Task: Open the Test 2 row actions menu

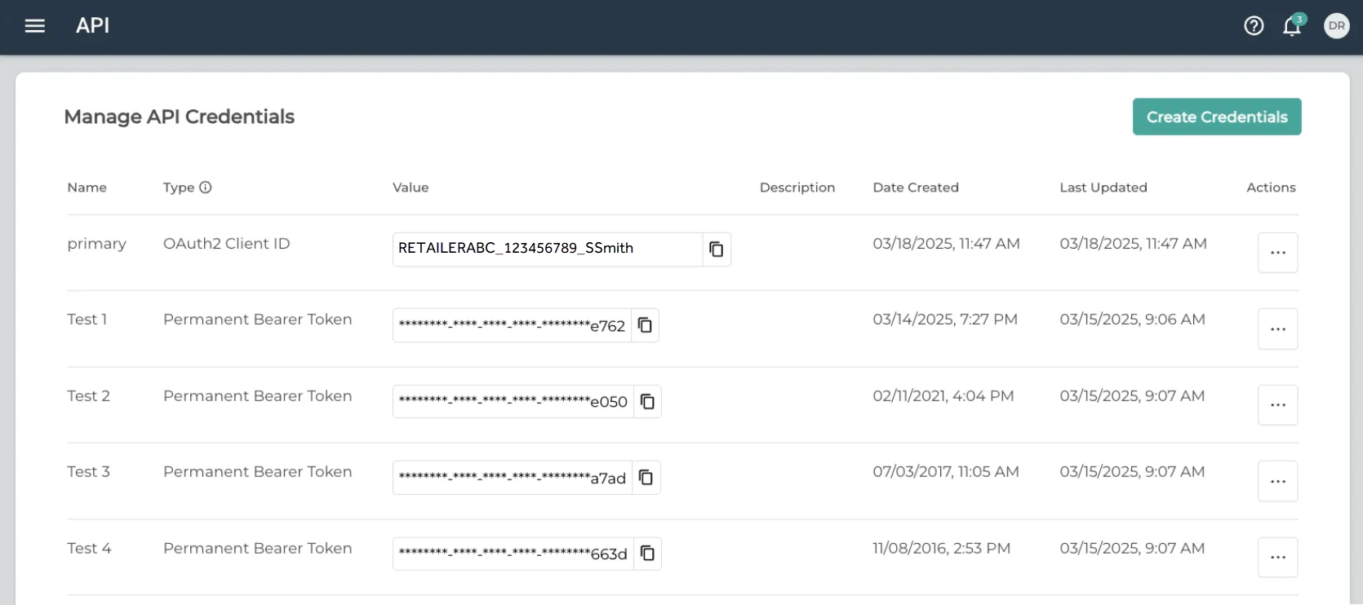Action: point(1277,405)
